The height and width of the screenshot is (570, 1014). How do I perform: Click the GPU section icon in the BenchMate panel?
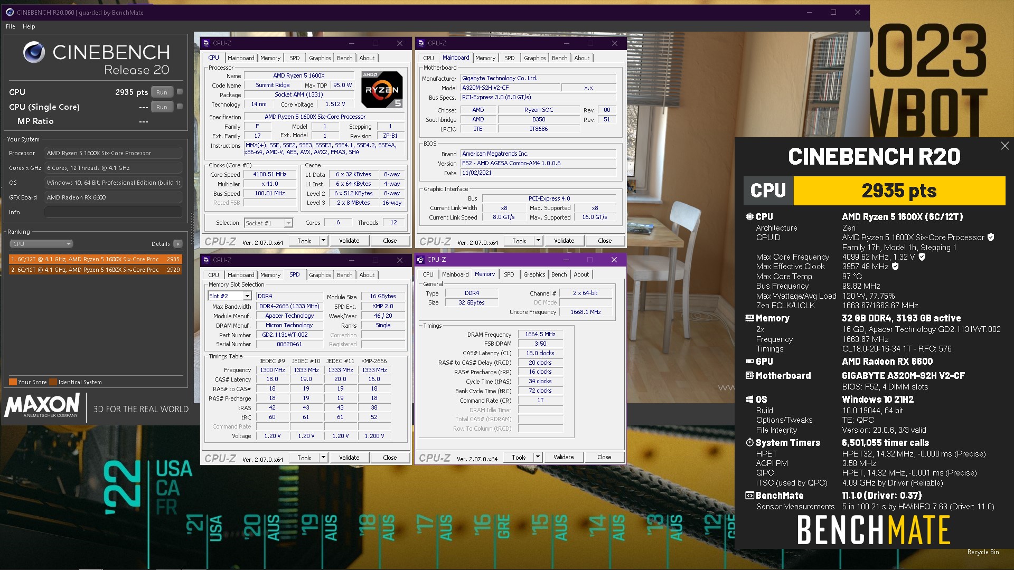pos(749,362)
